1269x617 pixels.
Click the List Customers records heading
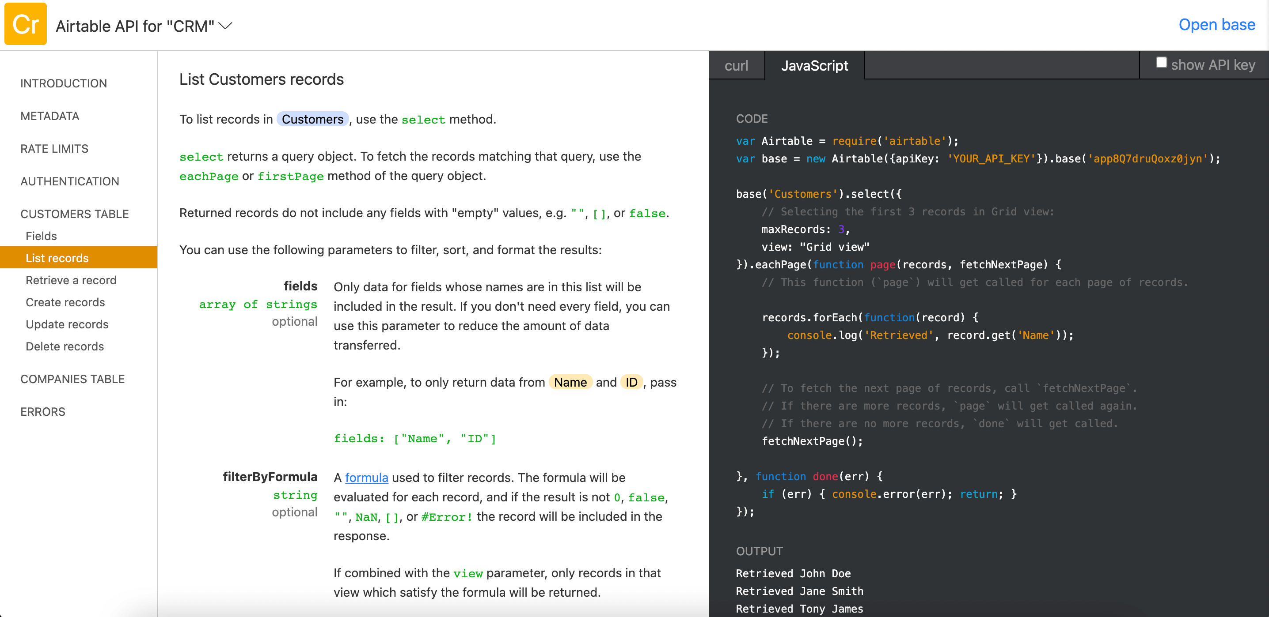click(x=261, y=79)
